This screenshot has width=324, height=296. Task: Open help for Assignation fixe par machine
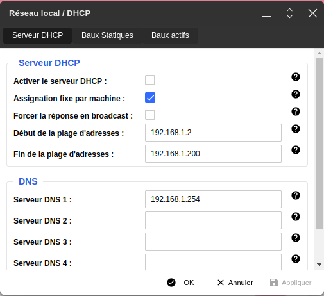click(296, 94)
